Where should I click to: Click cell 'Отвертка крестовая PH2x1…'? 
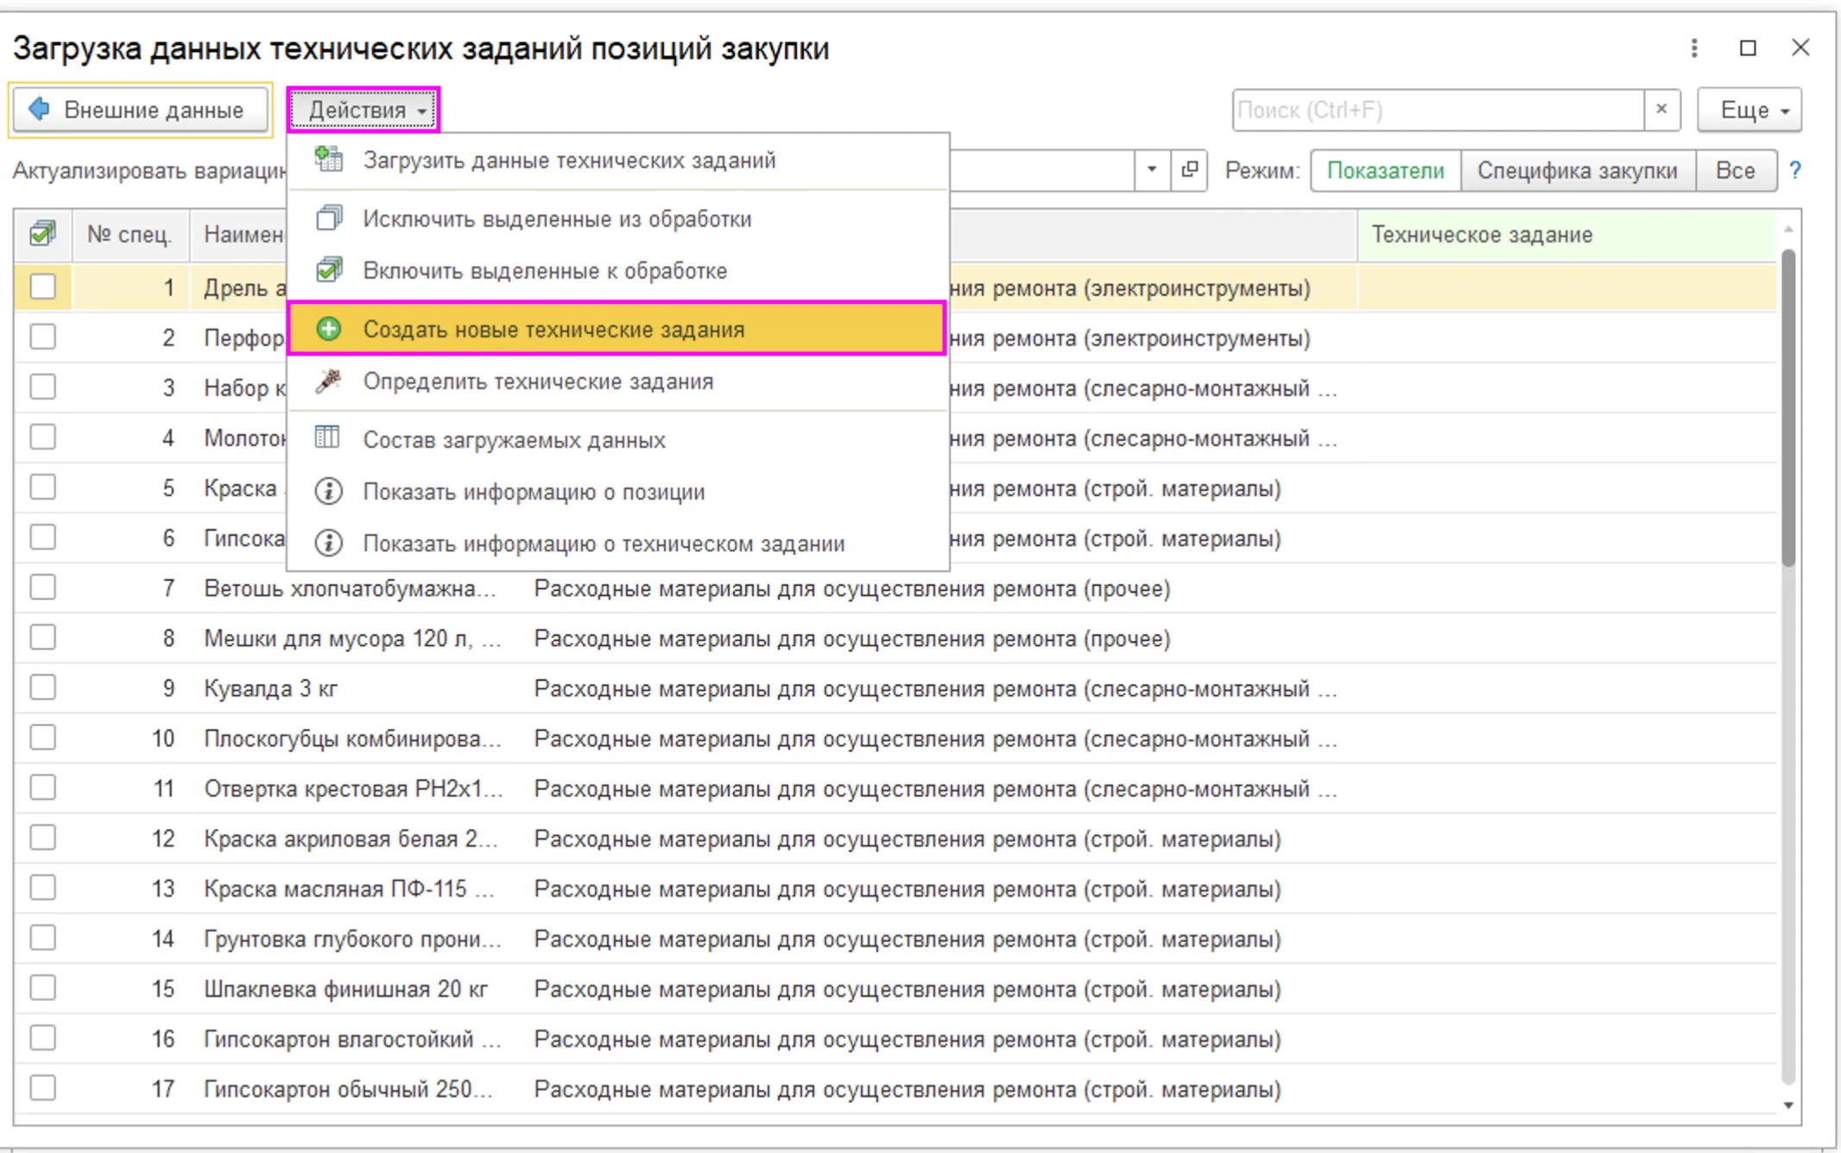[x=353, y=789]
